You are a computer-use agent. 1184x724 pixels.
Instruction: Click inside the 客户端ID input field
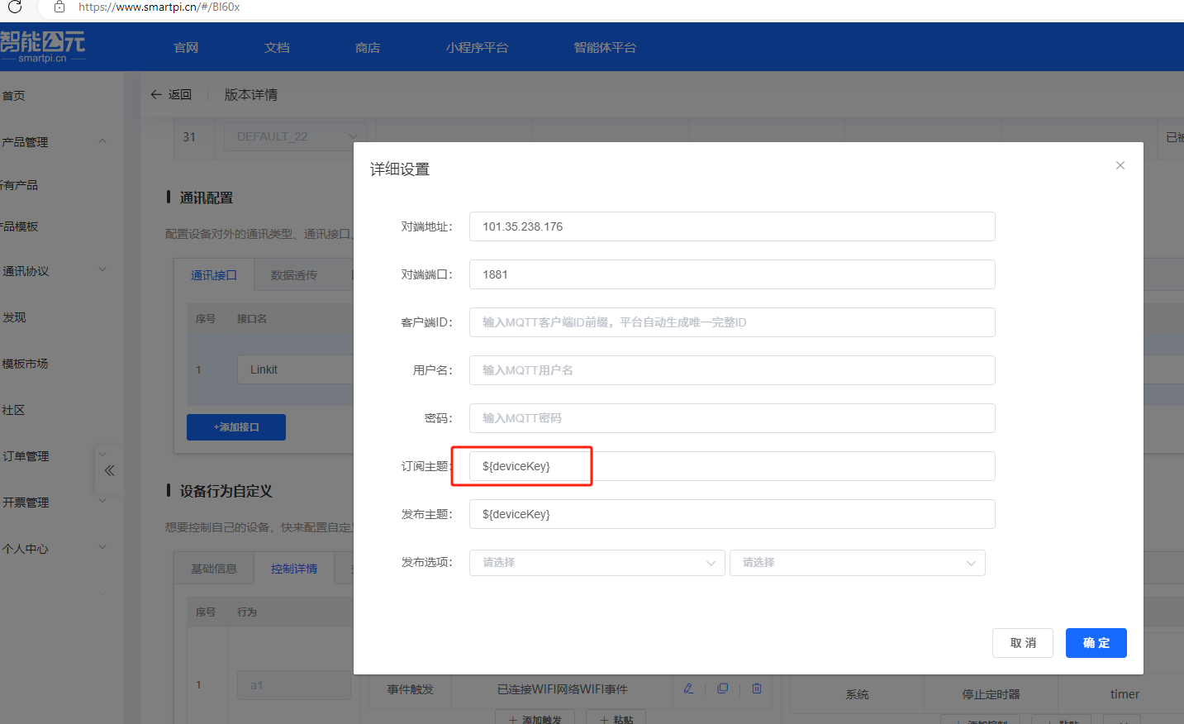tap(731, 322)
